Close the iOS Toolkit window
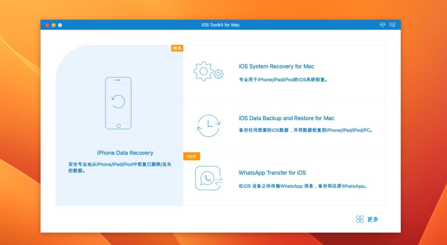Screen dimensions: 447x245 [x=47, y=25]
